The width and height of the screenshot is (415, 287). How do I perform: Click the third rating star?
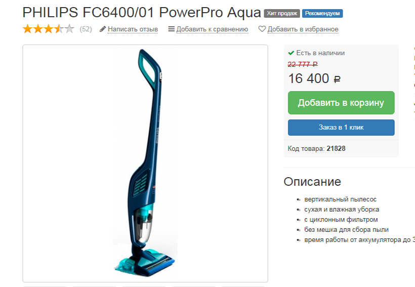(x=49, y=28)
